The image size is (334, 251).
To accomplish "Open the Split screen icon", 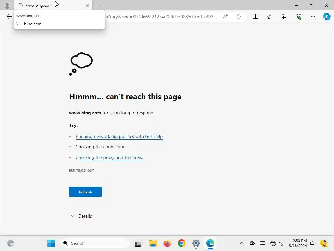I will (255, 17).
